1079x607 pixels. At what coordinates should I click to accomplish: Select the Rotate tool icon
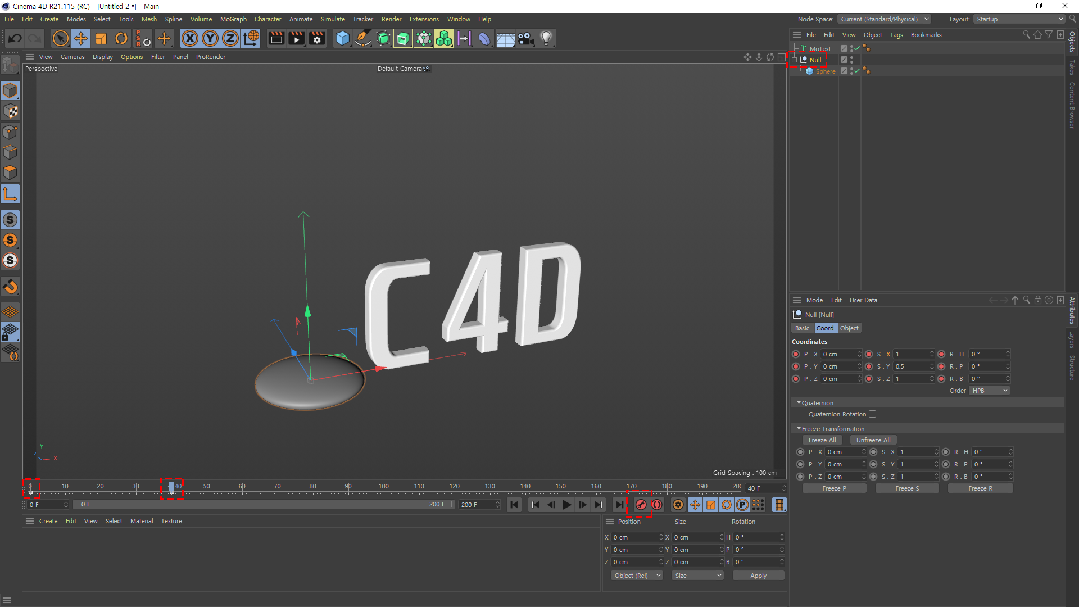tap(121, 38)
